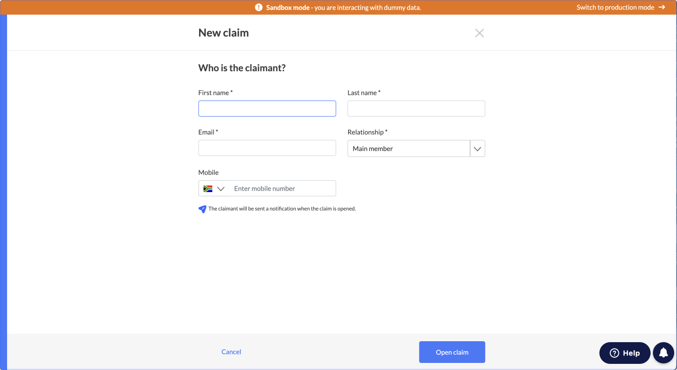
Task: Expand the Relationship chevron arrow
Action: (477, 149)
